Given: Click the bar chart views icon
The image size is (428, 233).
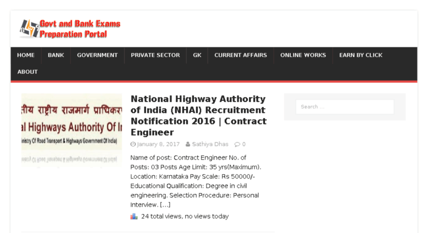Looking at the screenshot, I should coord(134,216).
